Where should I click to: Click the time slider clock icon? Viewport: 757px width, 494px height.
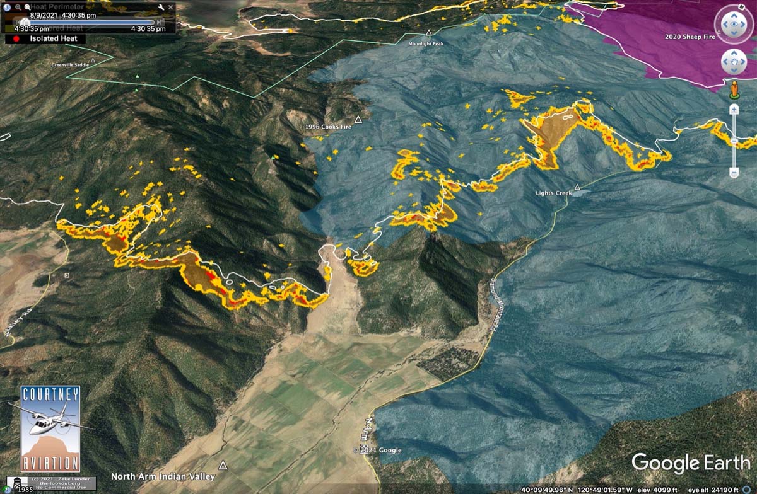tap(7, 8)
